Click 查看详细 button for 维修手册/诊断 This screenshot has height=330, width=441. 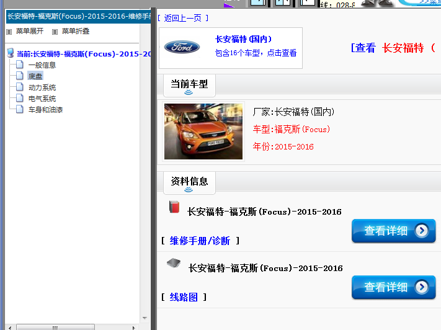(393, 231)
